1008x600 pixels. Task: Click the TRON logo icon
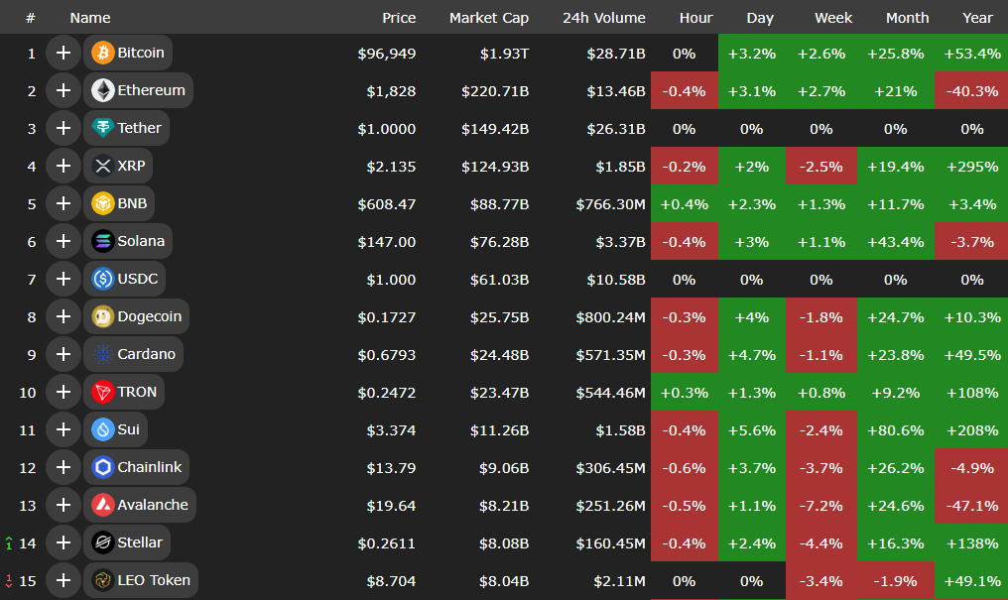click(102, 392)
